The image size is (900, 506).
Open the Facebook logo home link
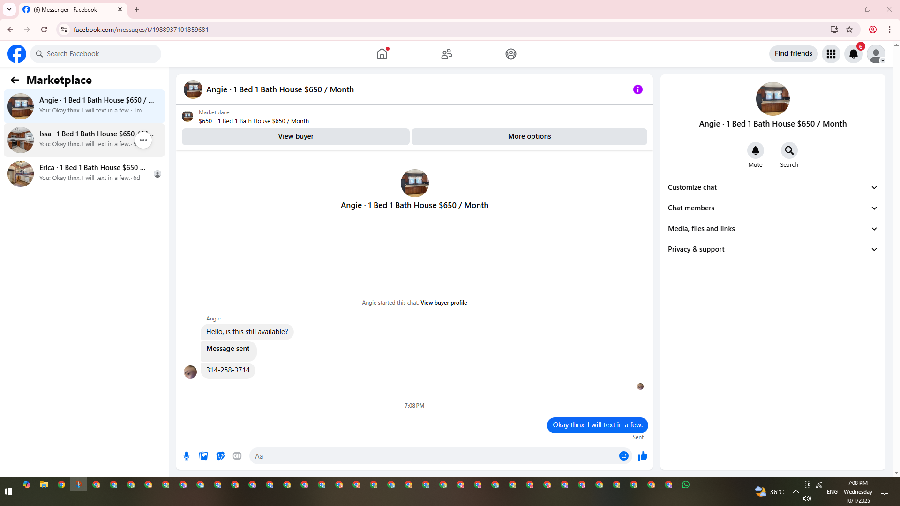click(x=17, y=54)
